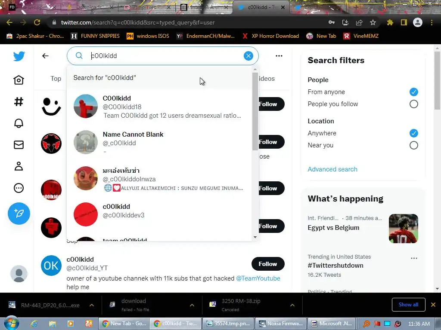Open Explore hashtag icon

pos(19,101)
